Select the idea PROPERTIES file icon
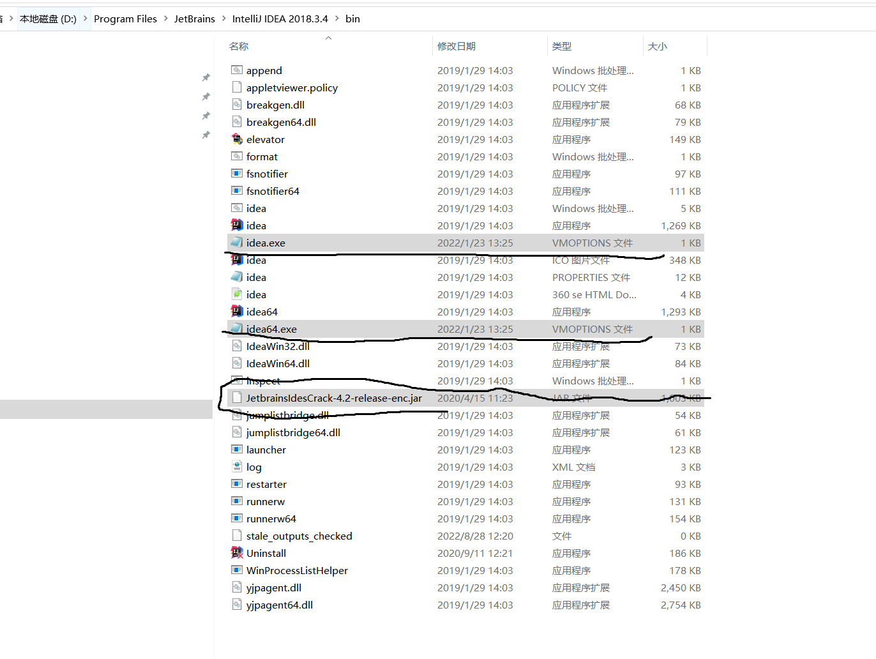 [237, 277]
